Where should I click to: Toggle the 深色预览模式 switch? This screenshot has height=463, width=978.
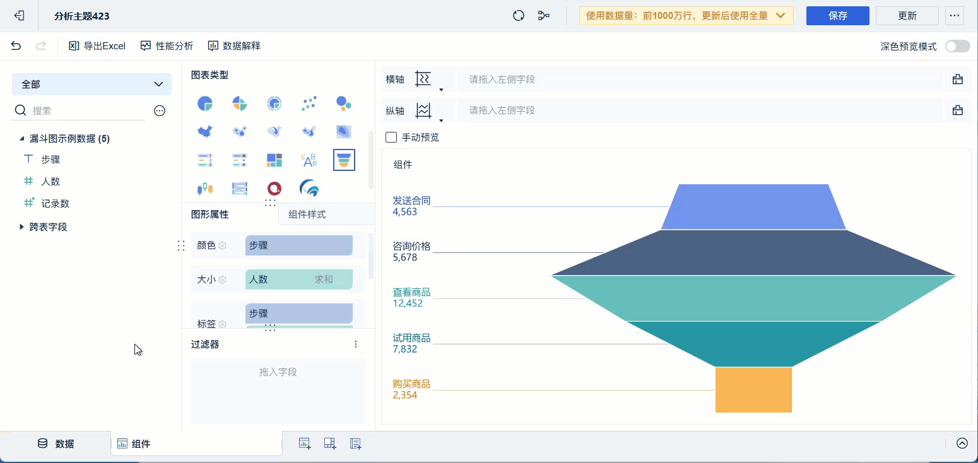point(957,46)
